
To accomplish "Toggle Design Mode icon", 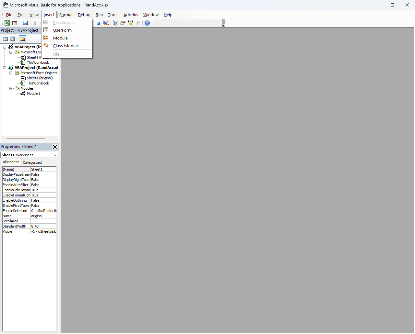I will [x=106, y=23].
